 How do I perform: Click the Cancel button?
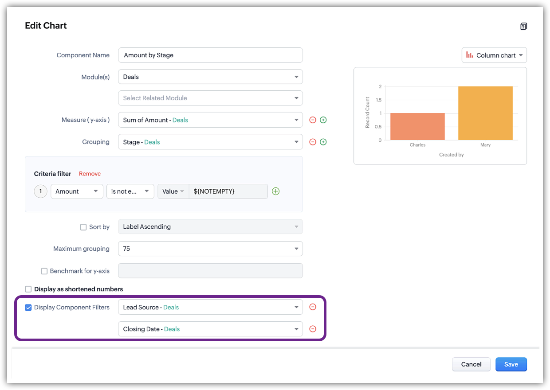pyautogui.click(x=471, y=364)
